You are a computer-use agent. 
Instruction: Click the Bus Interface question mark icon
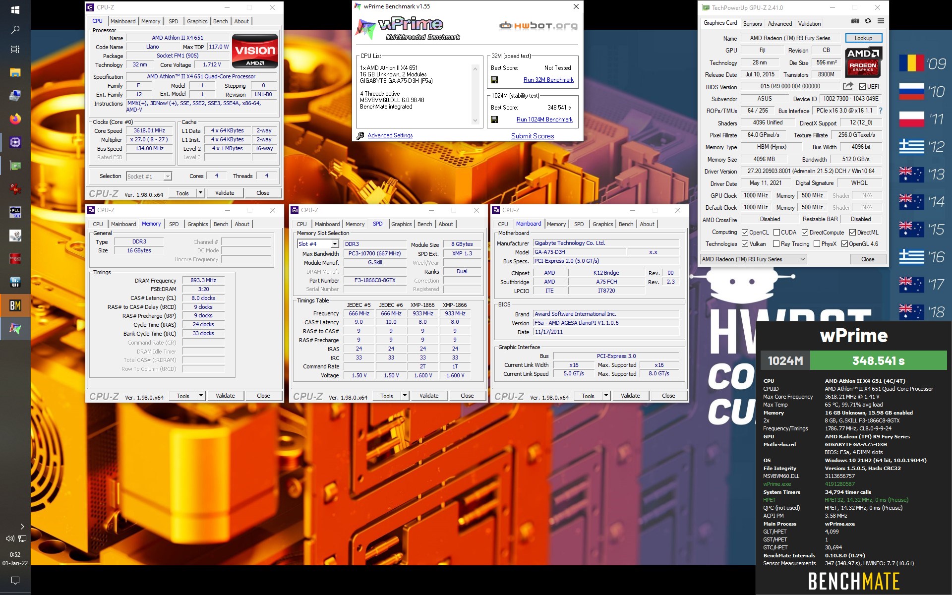click(x=881, y=111)
